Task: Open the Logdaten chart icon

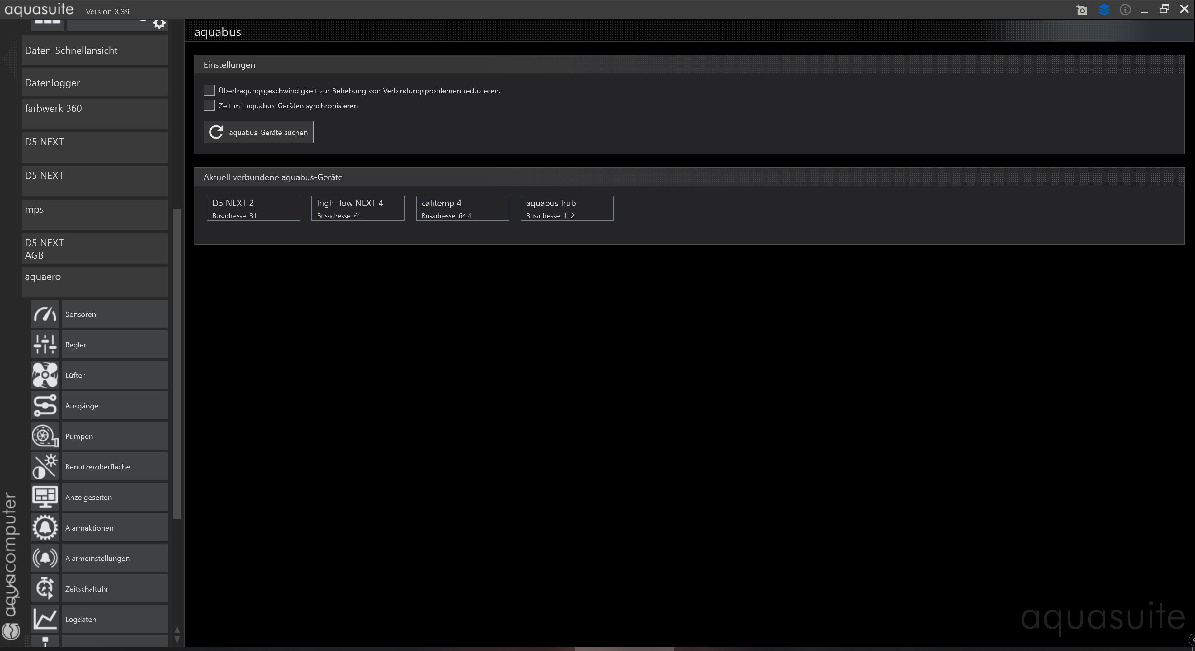Action: coord(45,619)
